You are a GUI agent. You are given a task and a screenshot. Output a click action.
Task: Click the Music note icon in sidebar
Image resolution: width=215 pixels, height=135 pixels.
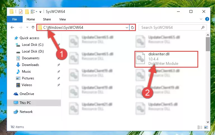(18, 72)
